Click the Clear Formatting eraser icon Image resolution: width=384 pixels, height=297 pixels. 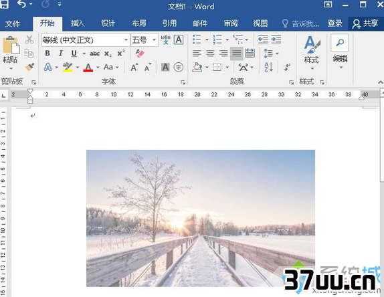140,53
